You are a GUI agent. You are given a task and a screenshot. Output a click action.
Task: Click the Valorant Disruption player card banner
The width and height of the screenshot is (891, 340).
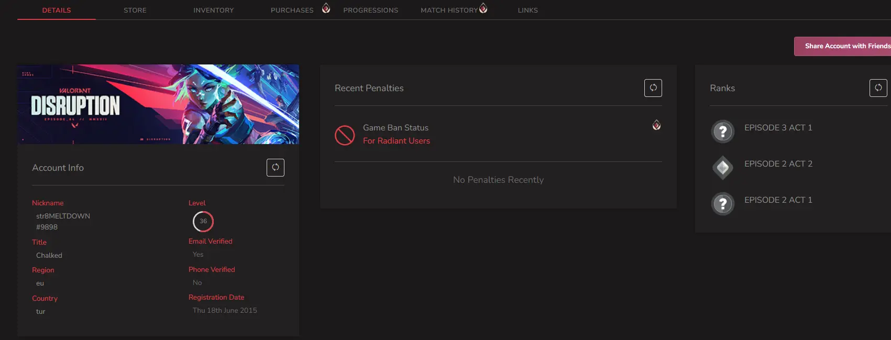click(x=158, y=104)
